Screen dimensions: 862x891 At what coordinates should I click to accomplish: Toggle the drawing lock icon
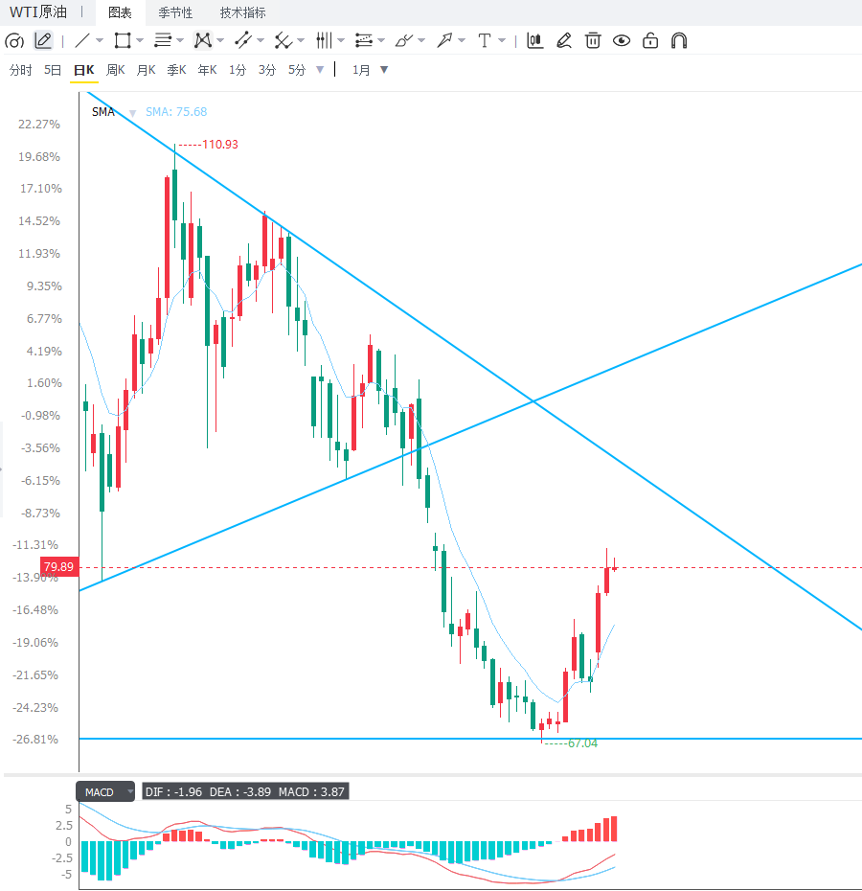point(650,41)
